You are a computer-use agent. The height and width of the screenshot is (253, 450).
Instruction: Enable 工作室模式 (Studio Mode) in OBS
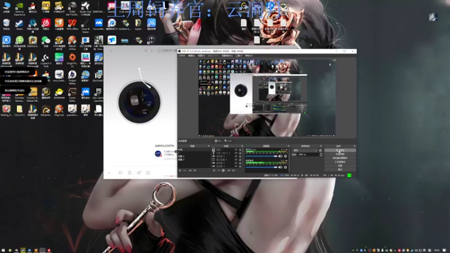click(340, 162)
